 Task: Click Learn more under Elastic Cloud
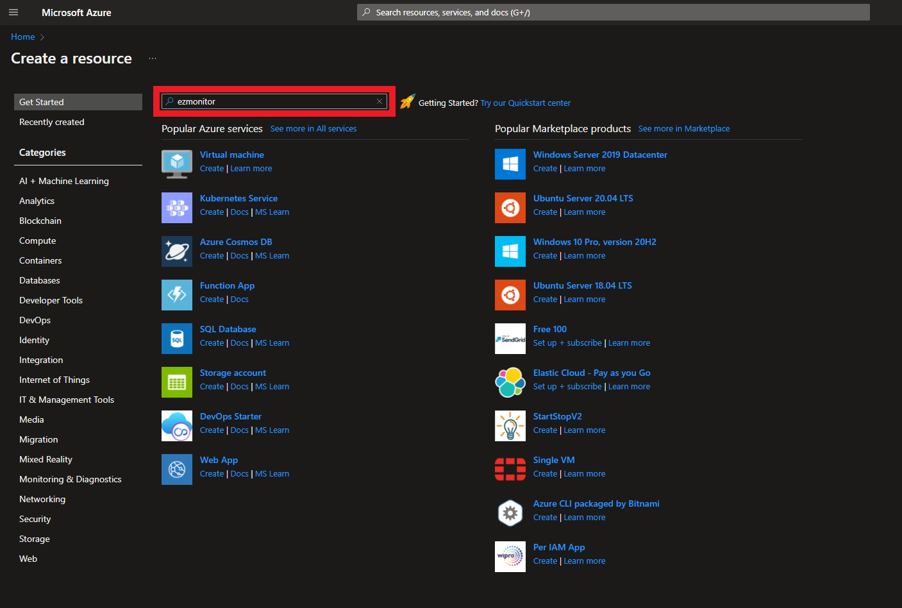point(629,386)
